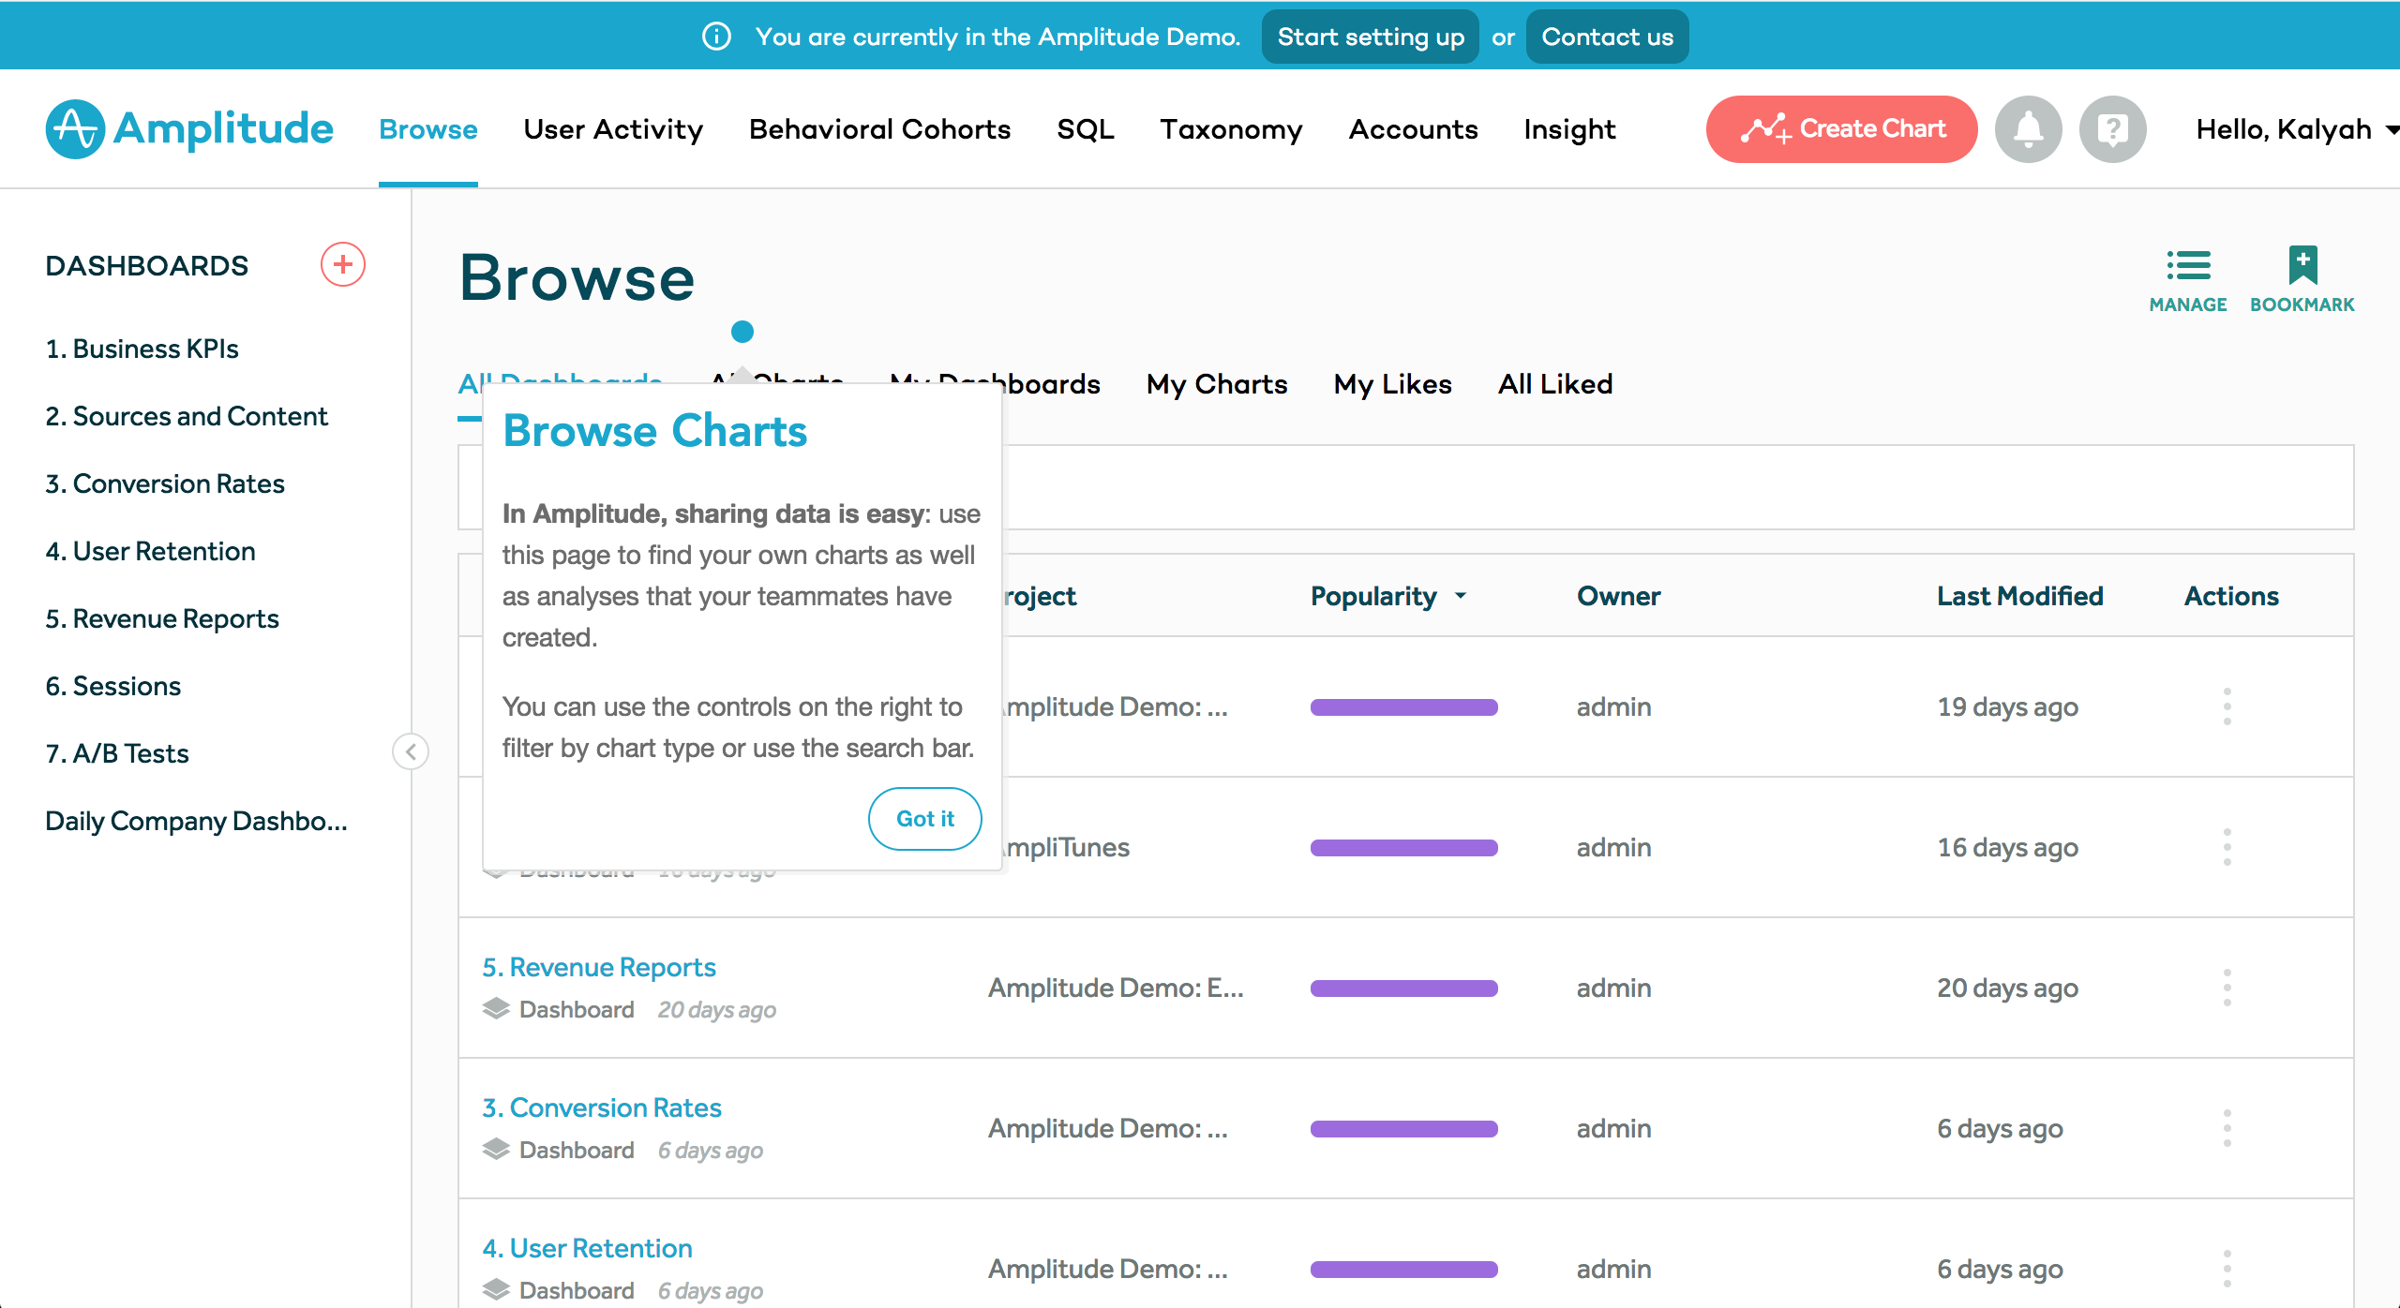
Task: Click dashboard layers icon under Revenue Reports
Action: [496, 1009]
